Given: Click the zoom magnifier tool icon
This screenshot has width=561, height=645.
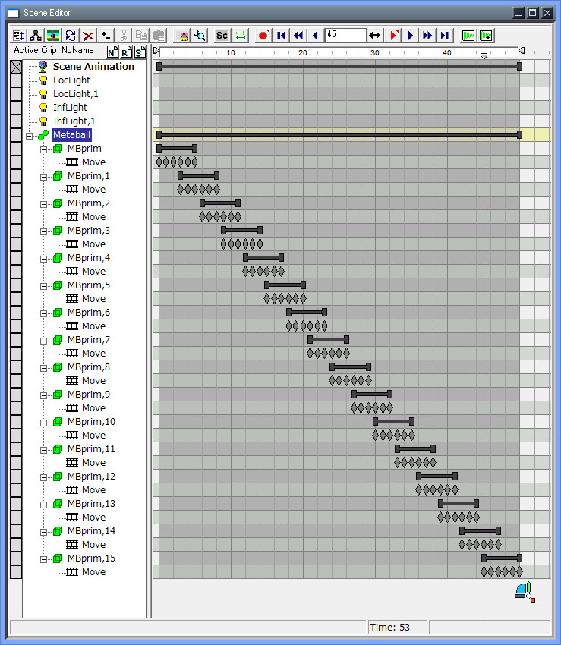Looking at the screenshot, I should pyautogui.click(x=200, y=36).
